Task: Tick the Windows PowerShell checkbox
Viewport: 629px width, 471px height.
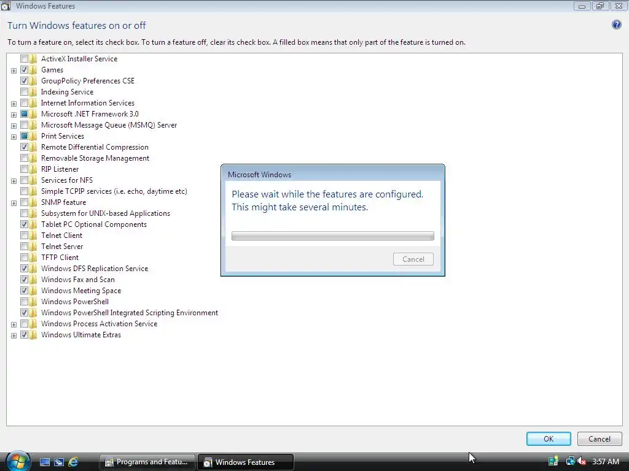Action: 24,302
